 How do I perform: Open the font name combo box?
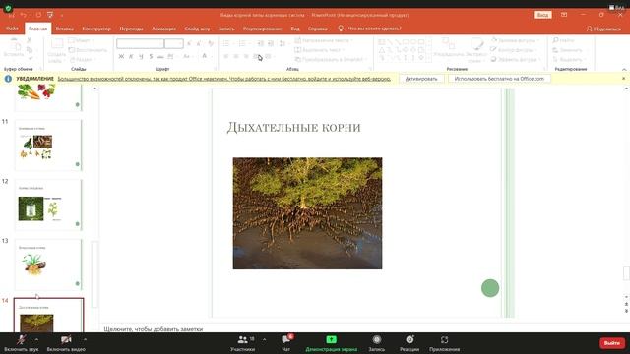coord(140,43)
